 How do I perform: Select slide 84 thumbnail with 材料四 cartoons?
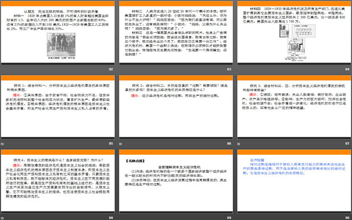point(294,33)
